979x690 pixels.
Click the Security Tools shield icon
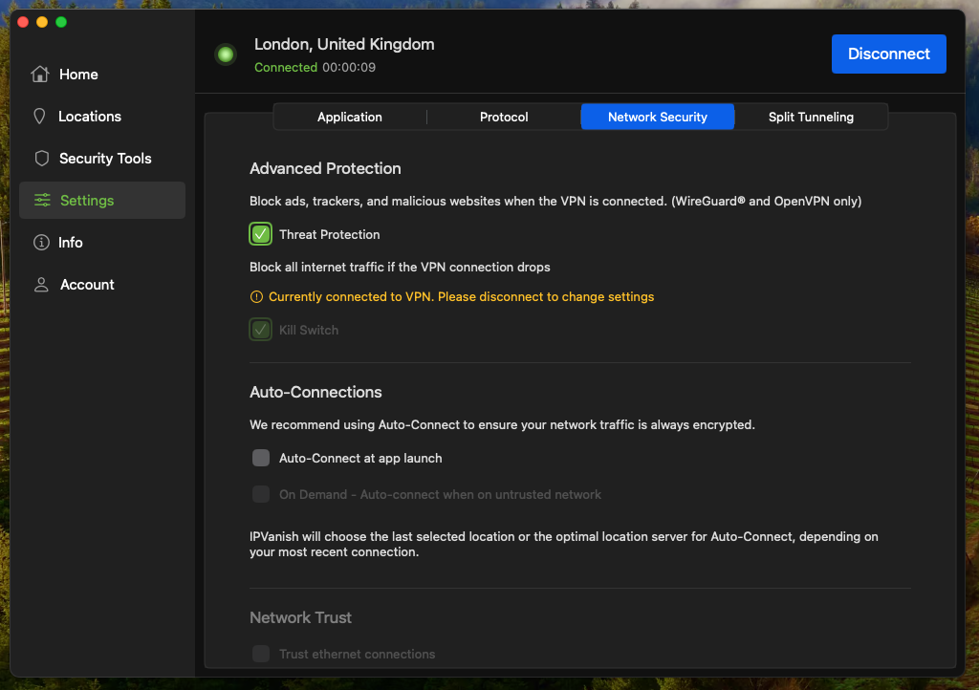42,159
